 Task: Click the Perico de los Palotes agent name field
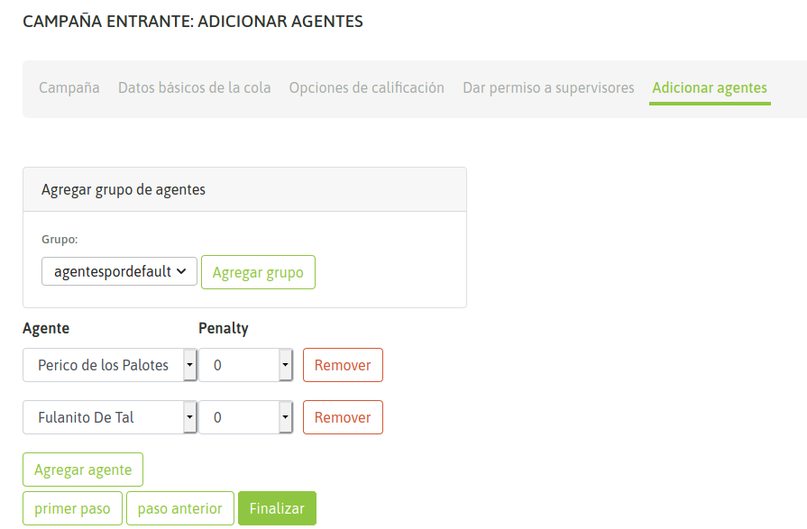(x=103, y=365)
